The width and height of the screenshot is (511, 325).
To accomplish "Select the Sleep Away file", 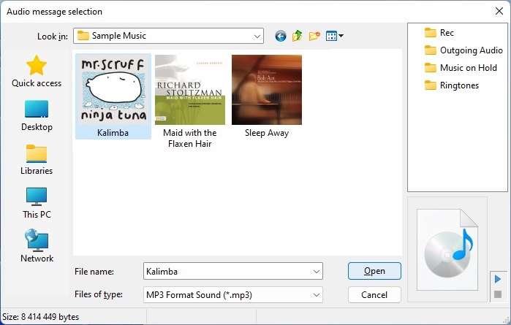I will [267, 96].
